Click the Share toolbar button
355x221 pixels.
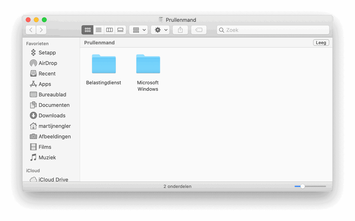click(180, 30)
